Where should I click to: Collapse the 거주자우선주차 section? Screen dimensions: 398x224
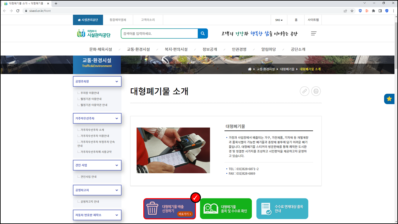click(x=97, y=119)
